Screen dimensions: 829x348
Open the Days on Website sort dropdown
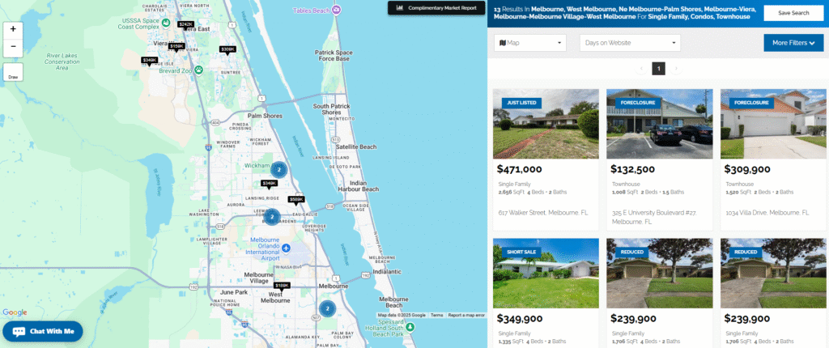(x=630, y=43)
